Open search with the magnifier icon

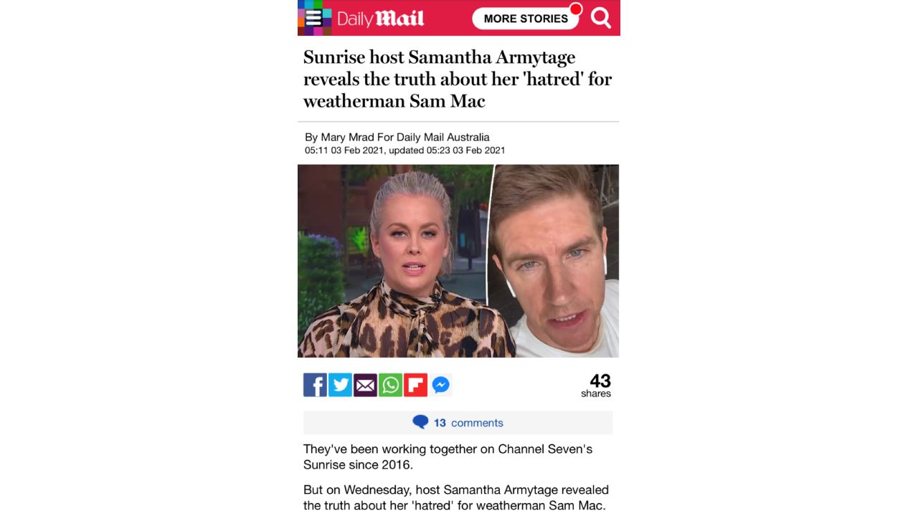point(601,18)
